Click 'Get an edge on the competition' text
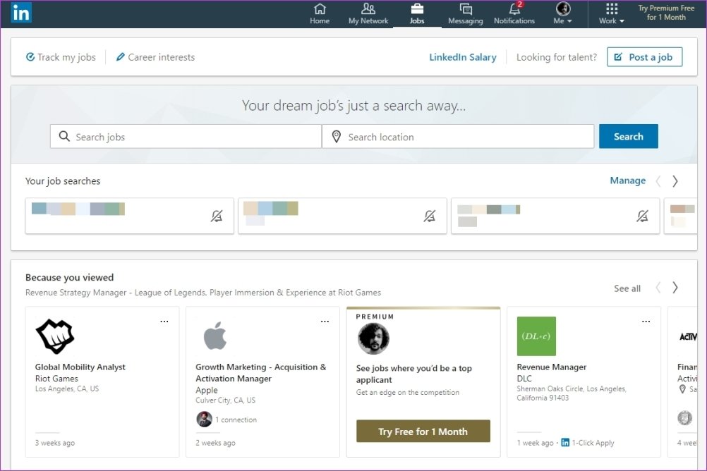The height and width of the screenshot is (471, 707). point(408,392)
